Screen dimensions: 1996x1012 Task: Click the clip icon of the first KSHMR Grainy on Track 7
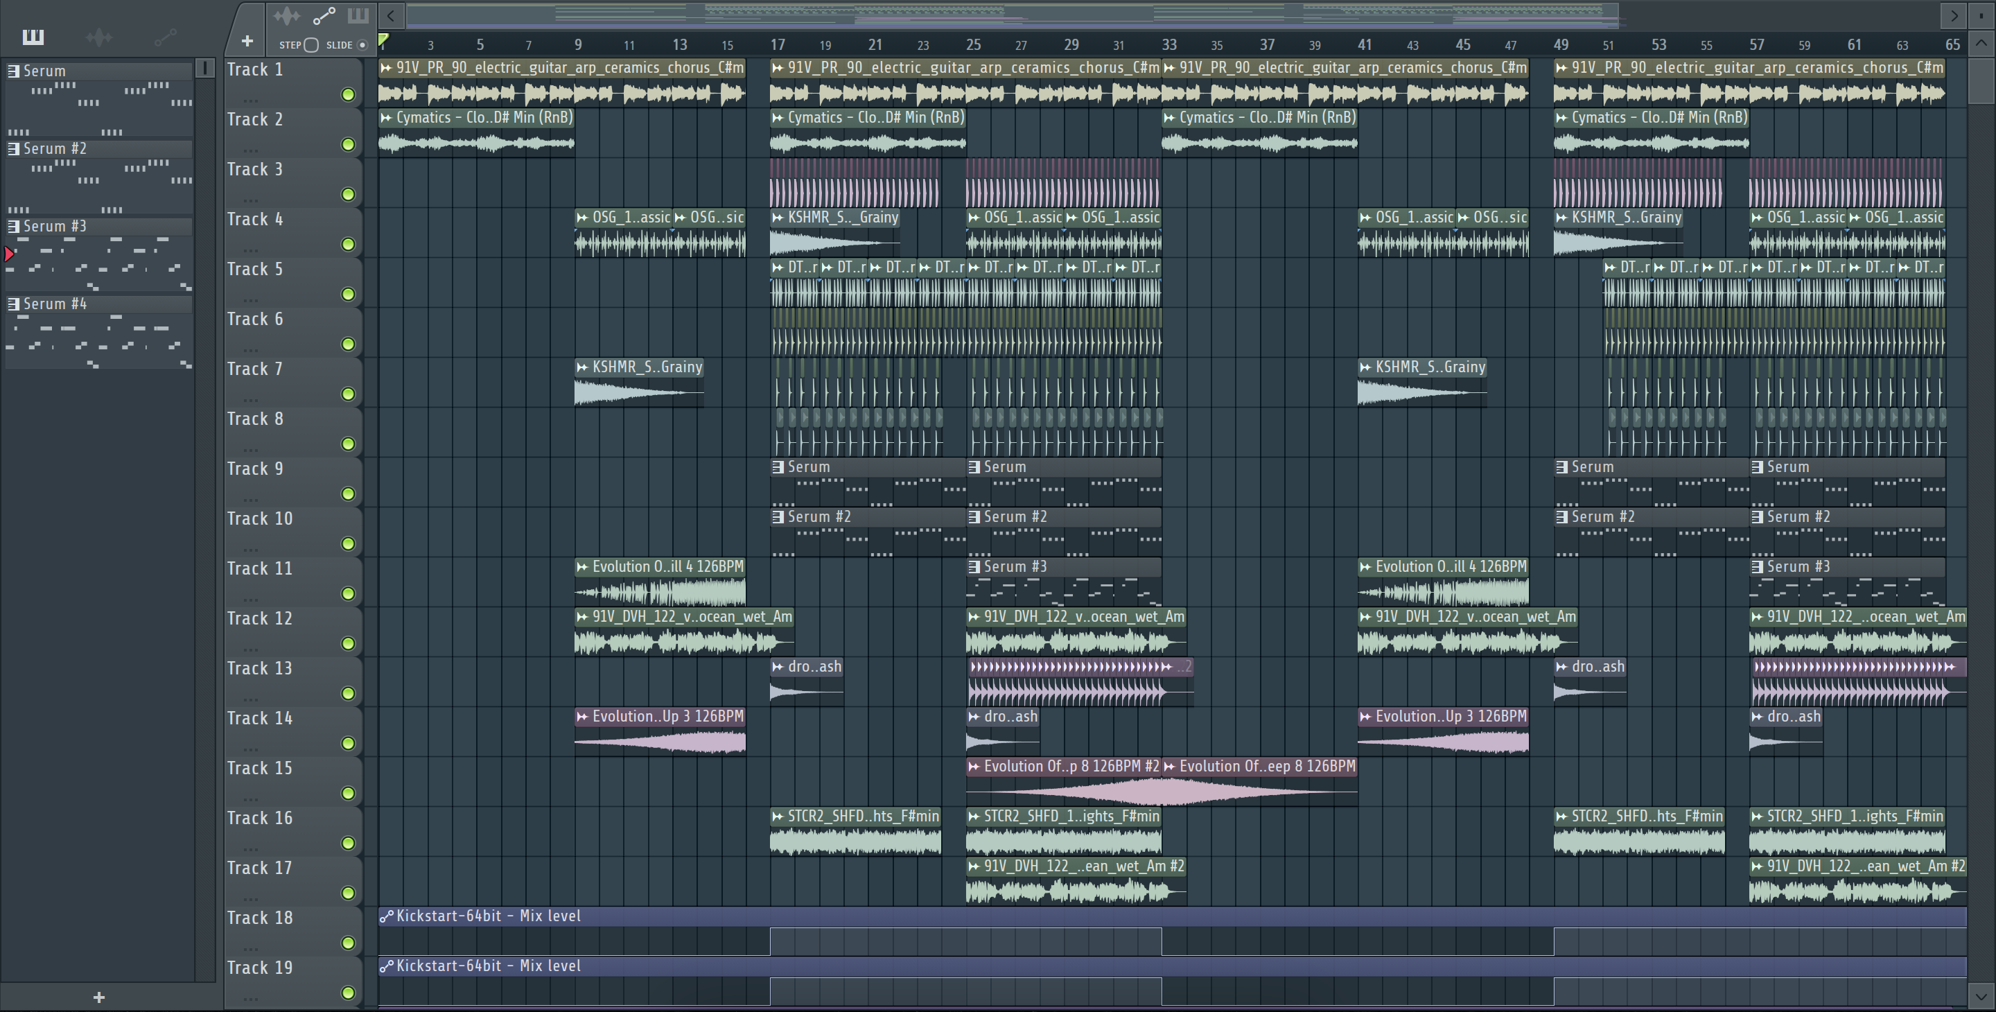click(582, 367)
